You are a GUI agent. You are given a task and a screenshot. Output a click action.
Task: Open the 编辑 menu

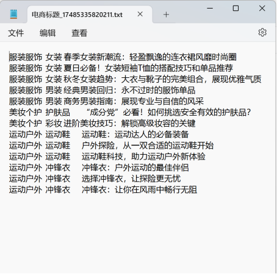click(x=48, y=33)
